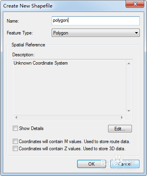
Task: Click the Create New Shapefile title bar
Action: click(64, 6)
